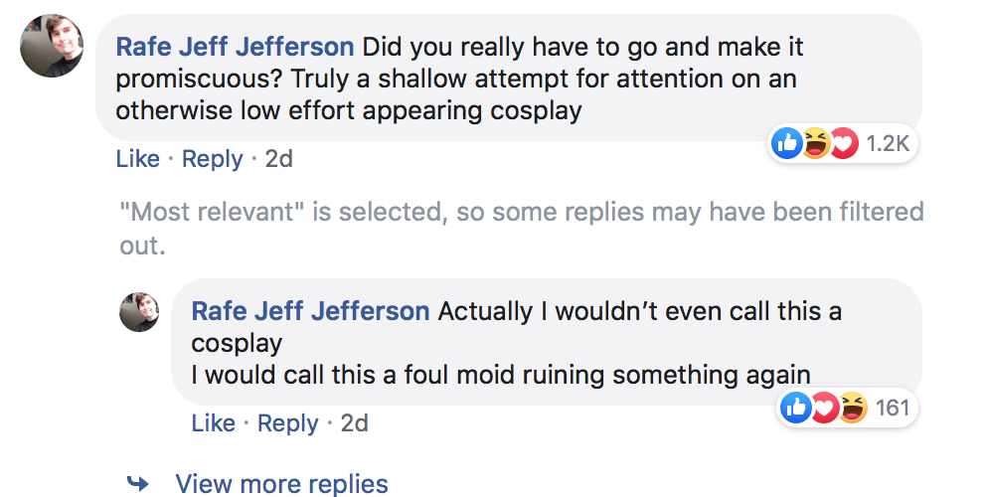Click the thumbs-up reaction icon beside 161

tap(795, 408)
